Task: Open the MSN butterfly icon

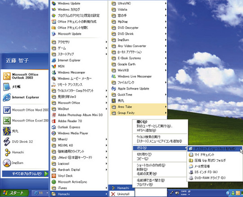Action: coord(54,66)
